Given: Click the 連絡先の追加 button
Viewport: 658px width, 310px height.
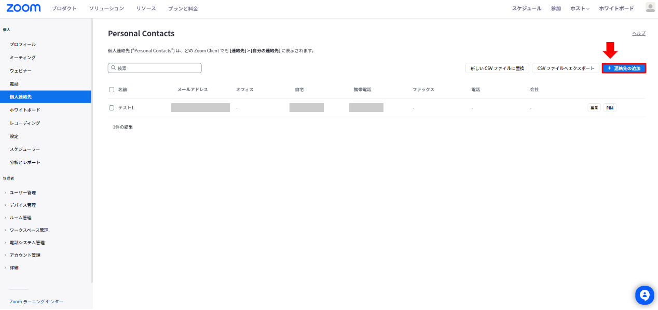Looking at the screenshot, I should [x=624, y=68].
